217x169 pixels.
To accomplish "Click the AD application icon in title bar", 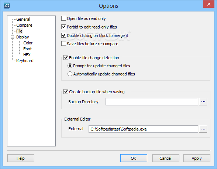I will tap(7, 6).
